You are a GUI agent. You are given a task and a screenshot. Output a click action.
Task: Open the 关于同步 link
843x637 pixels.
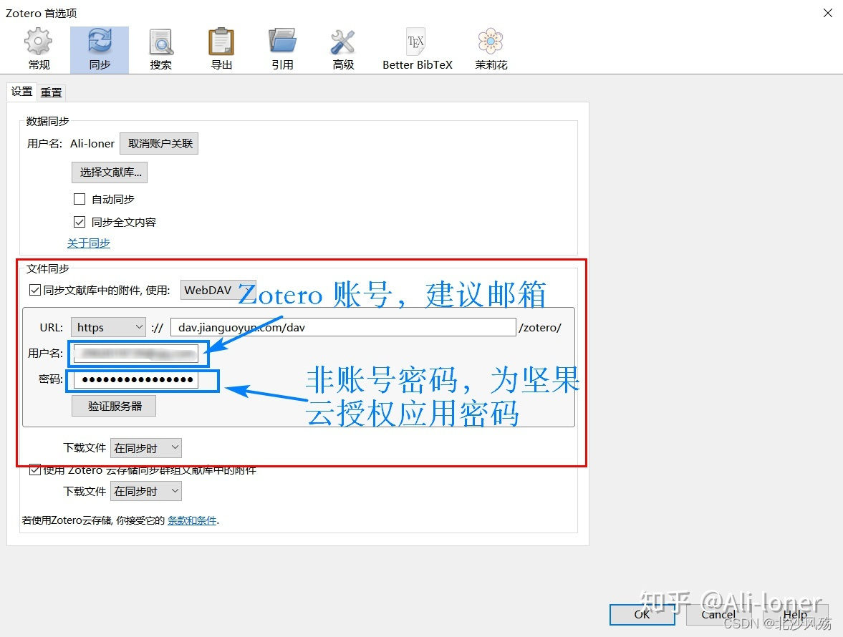[89, 243]
